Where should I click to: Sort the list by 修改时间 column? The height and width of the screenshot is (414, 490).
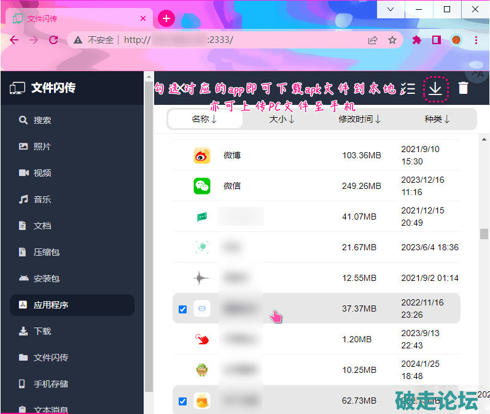coord(360,120)
